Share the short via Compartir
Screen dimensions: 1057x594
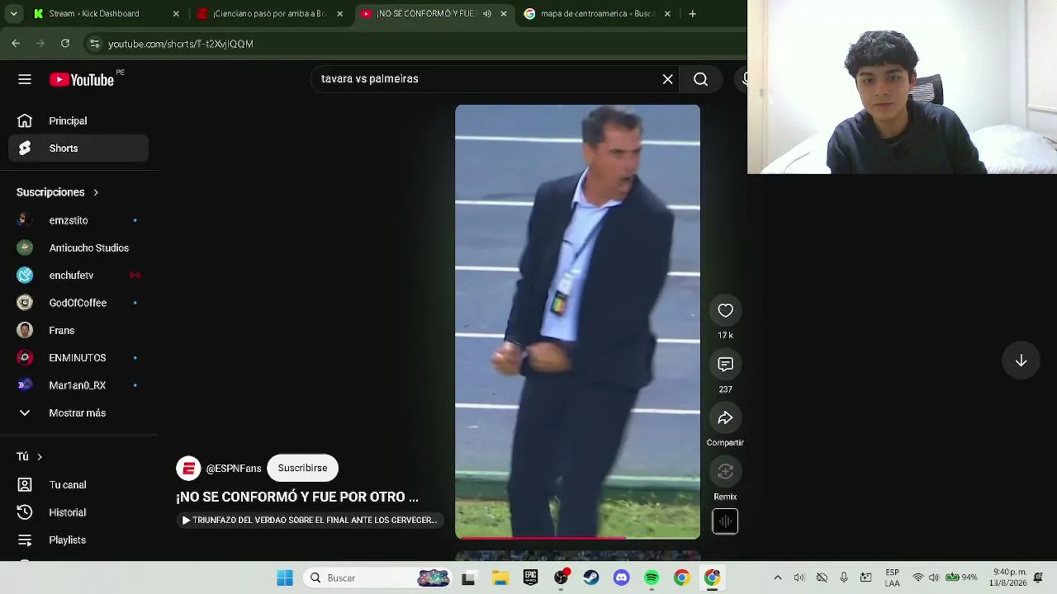click(x=725, y=418)
